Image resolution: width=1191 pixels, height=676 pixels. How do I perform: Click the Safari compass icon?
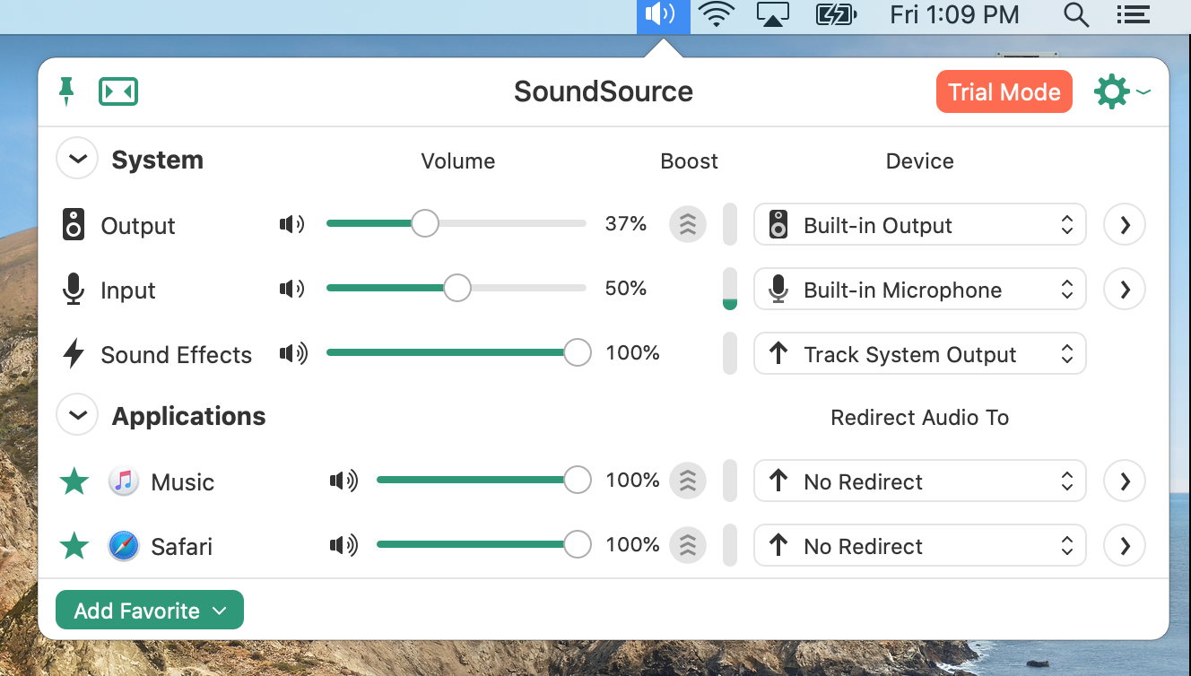pos(124,546)
